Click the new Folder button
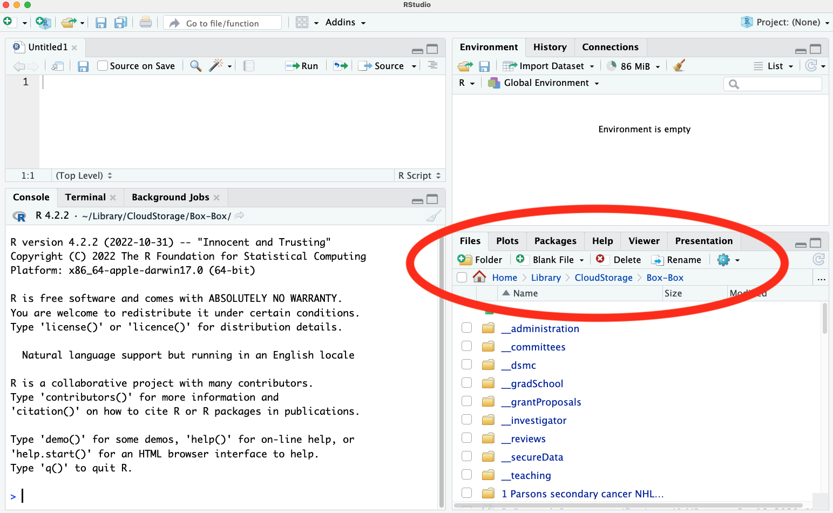833x513 pixels. pyautogui.click(x=480, y=260)
